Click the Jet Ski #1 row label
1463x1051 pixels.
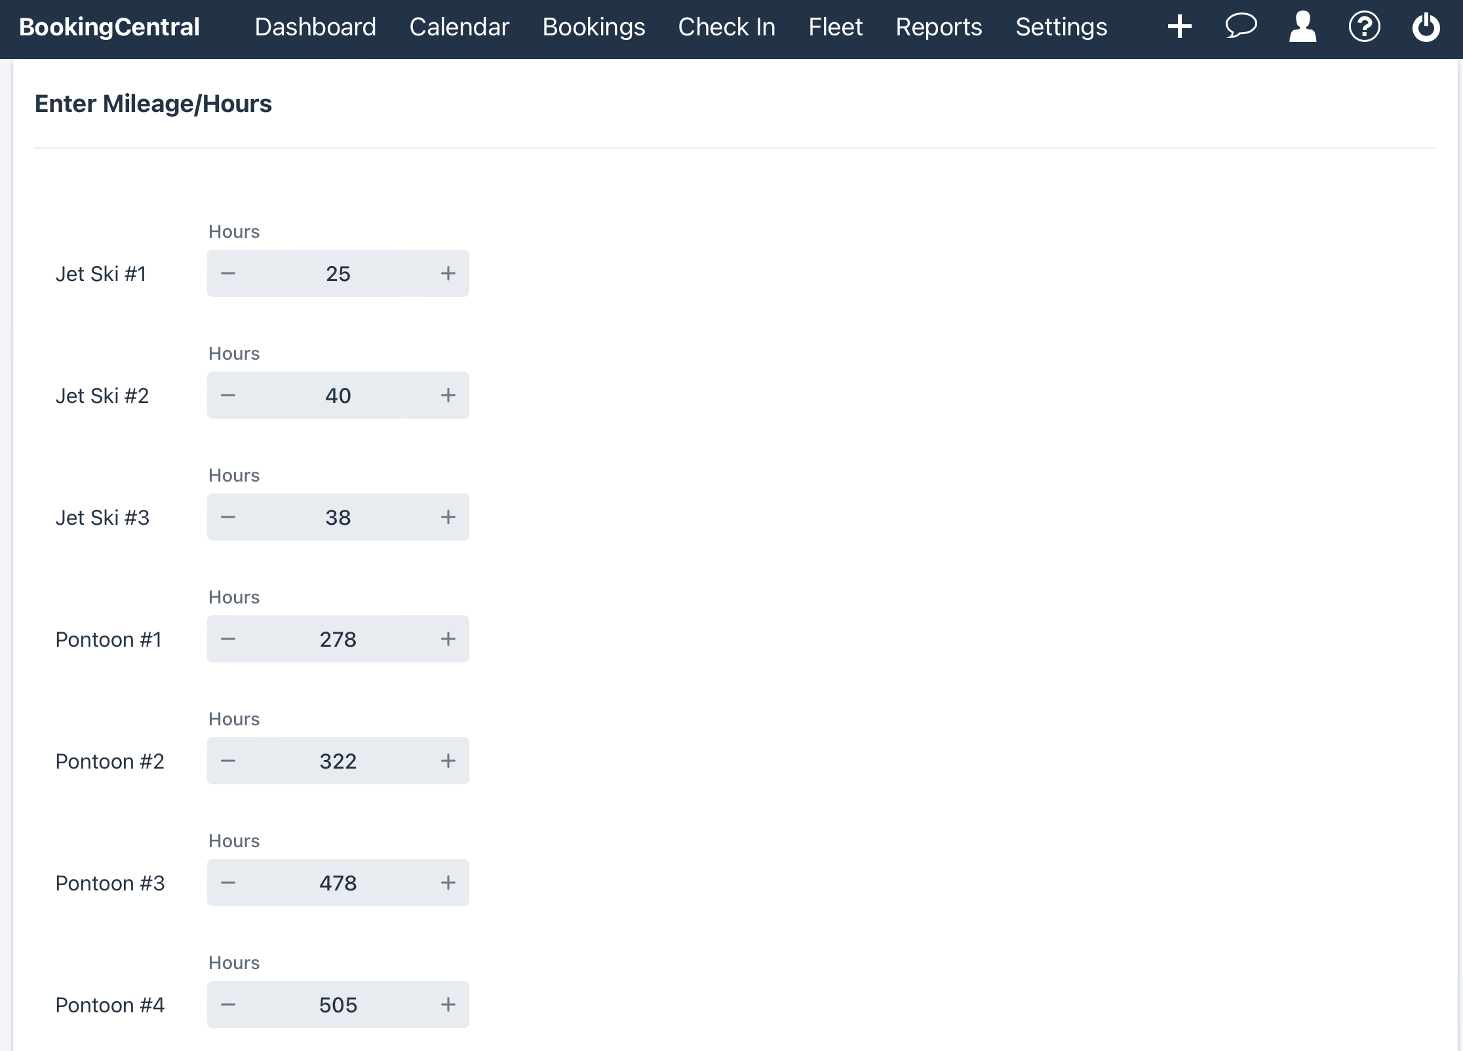tap(101, 273)
